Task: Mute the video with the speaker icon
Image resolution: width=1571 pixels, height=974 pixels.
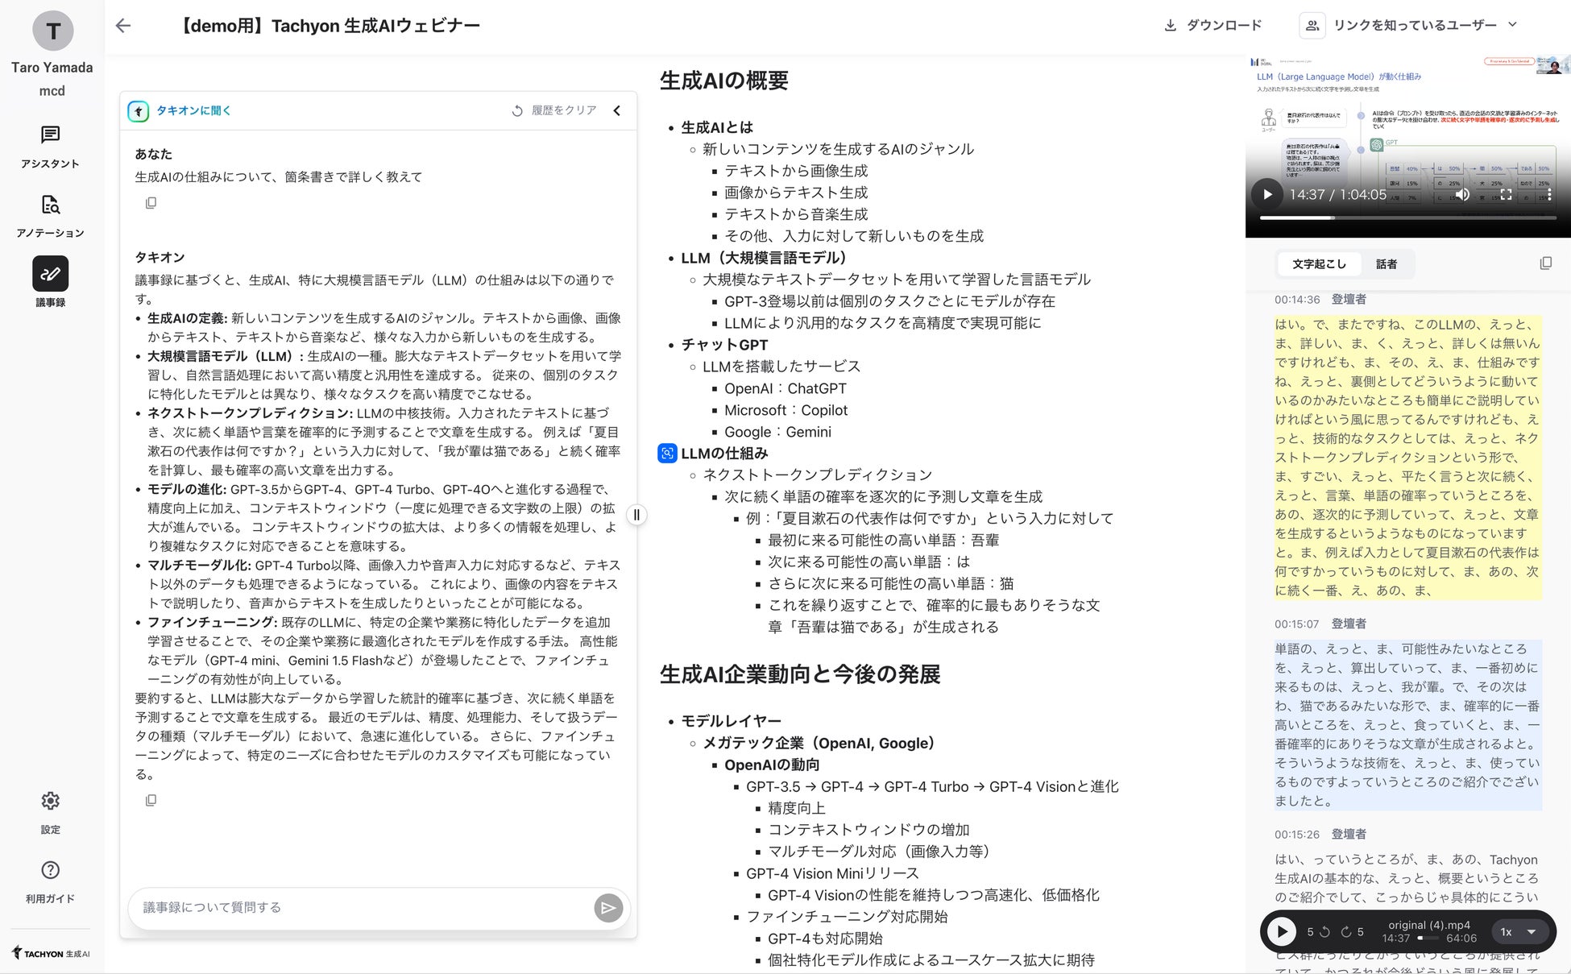Action: [1463, 194]
